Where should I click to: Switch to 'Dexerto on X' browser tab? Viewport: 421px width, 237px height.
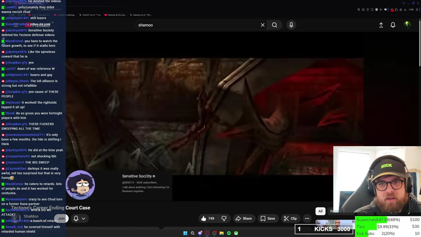point(140,15)
